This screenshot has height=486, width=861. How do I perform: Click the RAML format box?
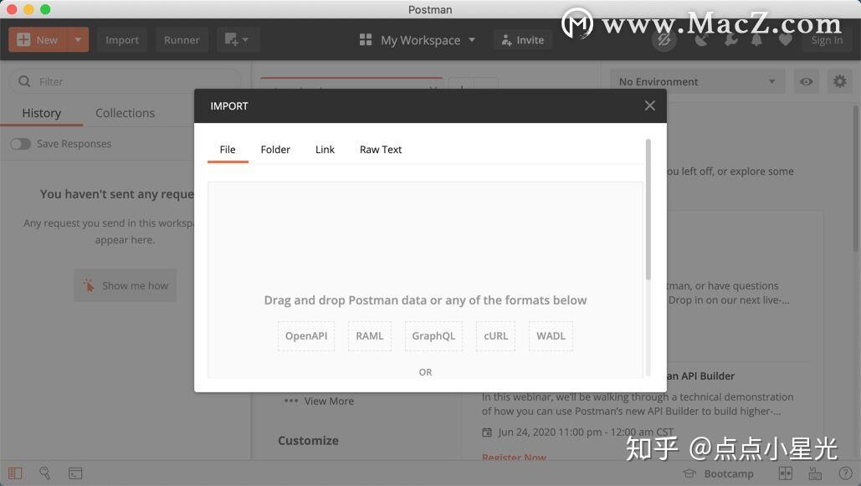[x=370, y=336]
